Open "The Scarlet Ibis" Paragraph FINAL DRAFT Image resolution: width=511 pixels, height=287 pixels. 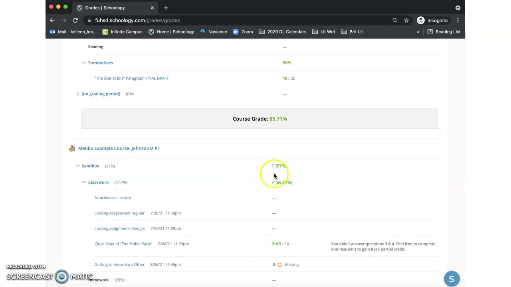click(x=131, y=78)
